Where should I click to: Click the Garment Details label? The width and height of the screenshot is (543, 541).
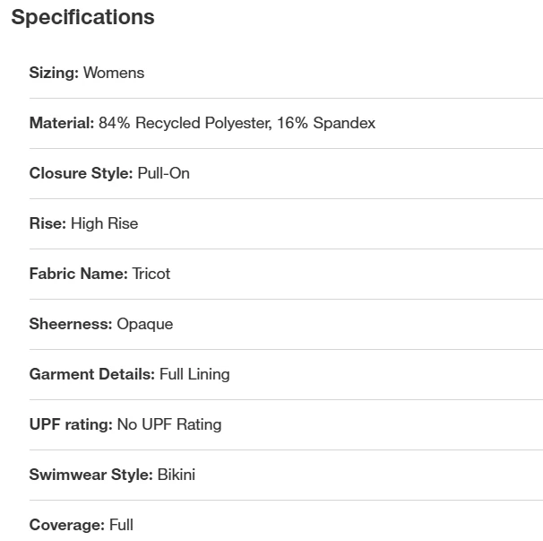tap(91, 374)
